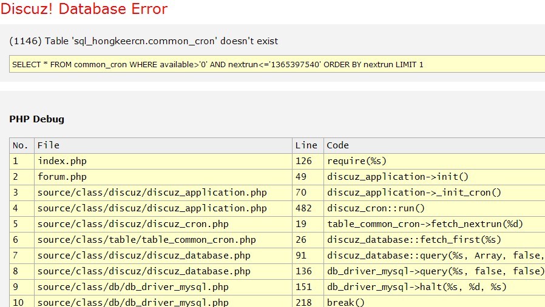The width and height of the screenshot is (545, 307).
Task: Click line number 91
Action: click(x=300, y=256)
